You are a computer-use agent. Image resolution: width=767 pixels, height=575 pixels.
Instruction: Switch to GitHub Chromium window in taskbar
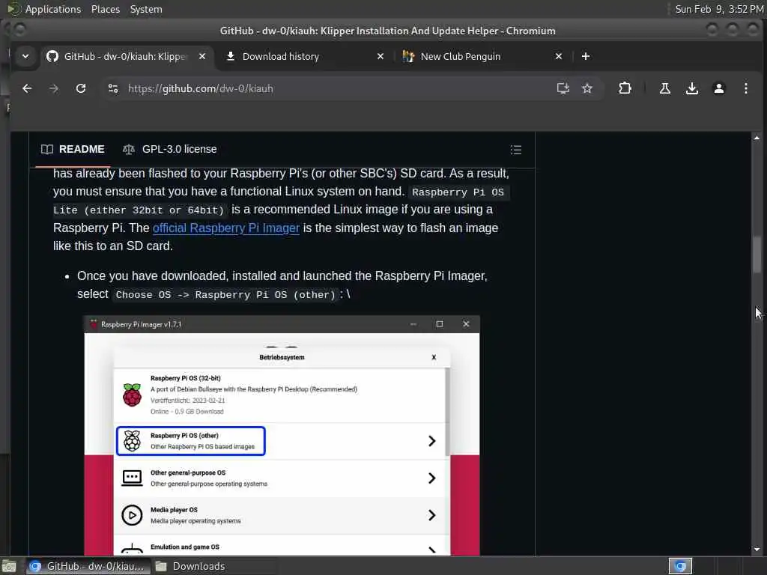pyautogui.click(x=88, y=566)
